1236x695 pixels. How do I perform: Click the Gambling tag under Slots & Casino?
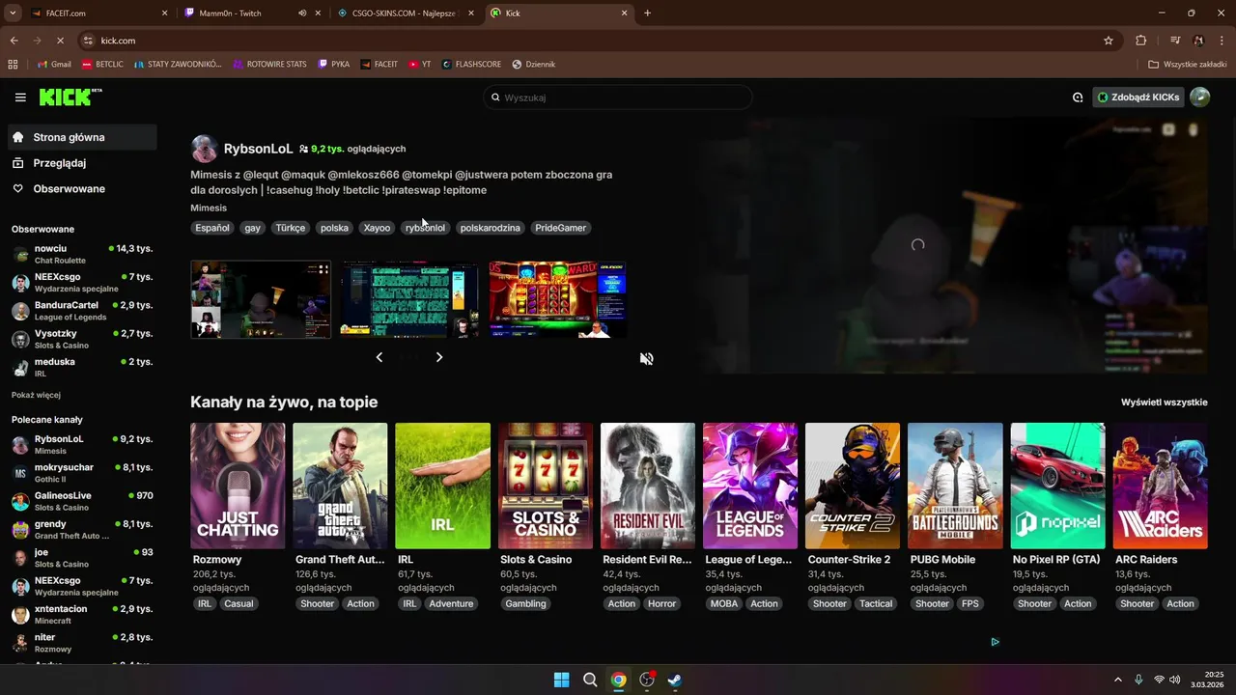(525, 603)
